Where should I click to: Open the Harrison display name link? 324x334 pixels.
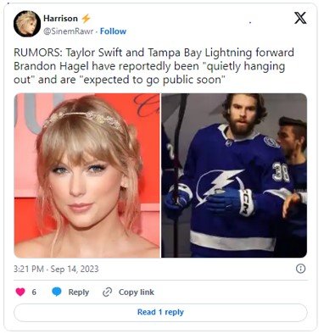click(60, 19)
